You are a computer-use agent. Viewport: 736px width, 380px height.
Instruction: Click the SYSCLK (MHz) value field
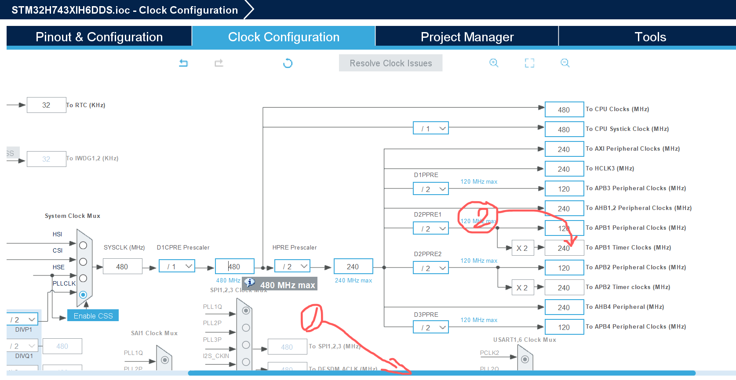122,267
